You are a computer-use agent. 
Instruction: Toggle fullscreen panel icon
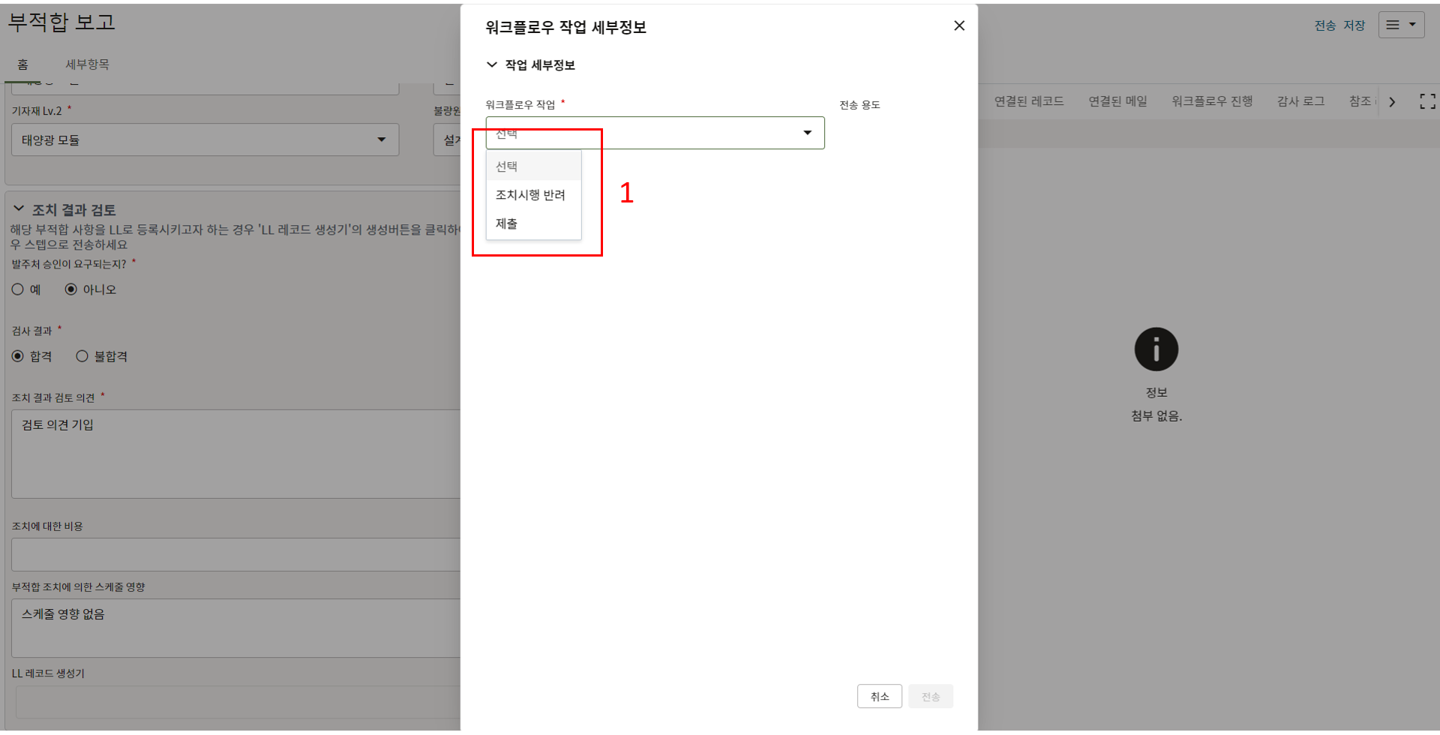[1427, 101]
